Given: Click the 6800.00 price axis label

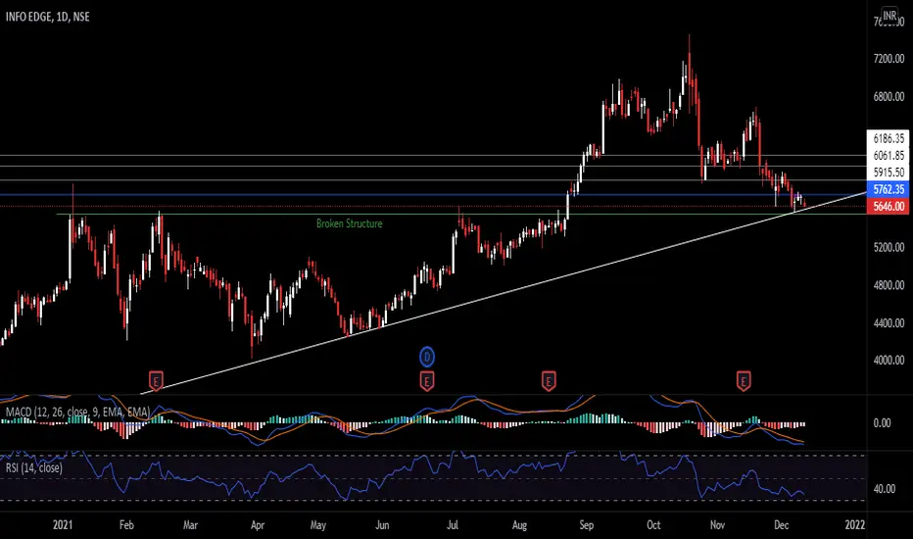Looking at the screenshot, I should pyautogui.click(x=889, y=97).
